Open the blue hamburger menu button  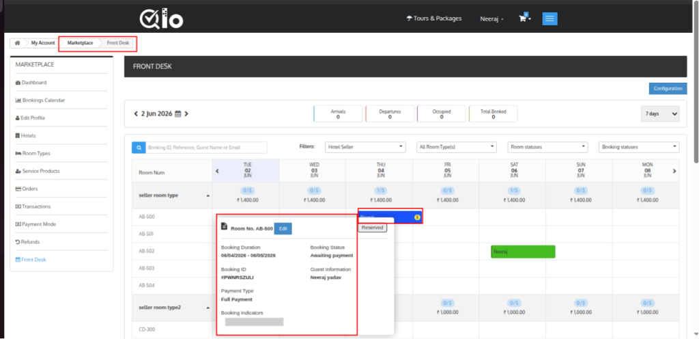tap(550, 18)
